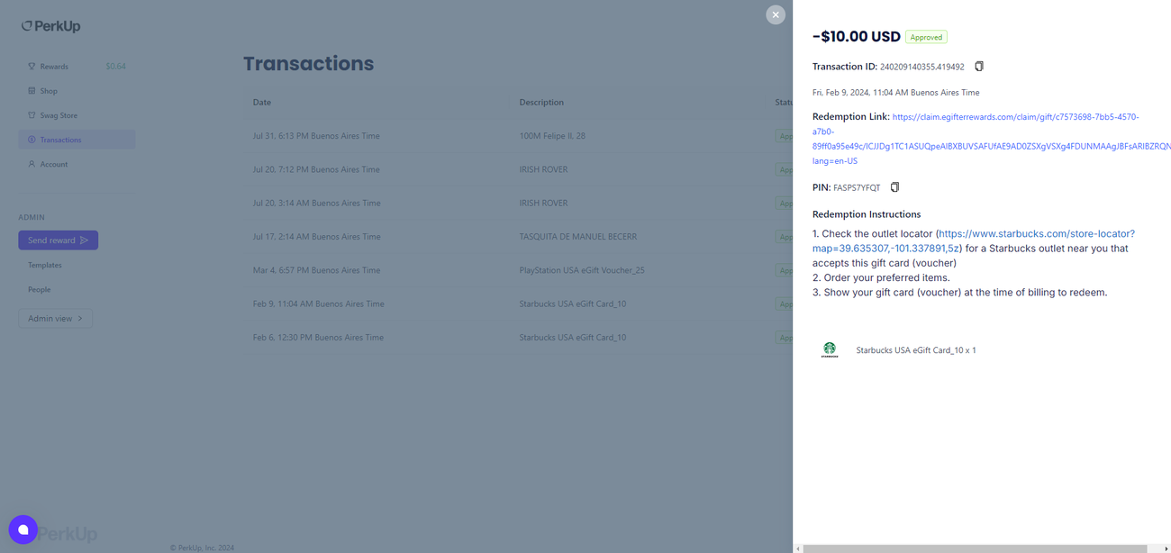The image size is (1171, 553).
Task: Click the Description column header
Action: tap(541, 102)
